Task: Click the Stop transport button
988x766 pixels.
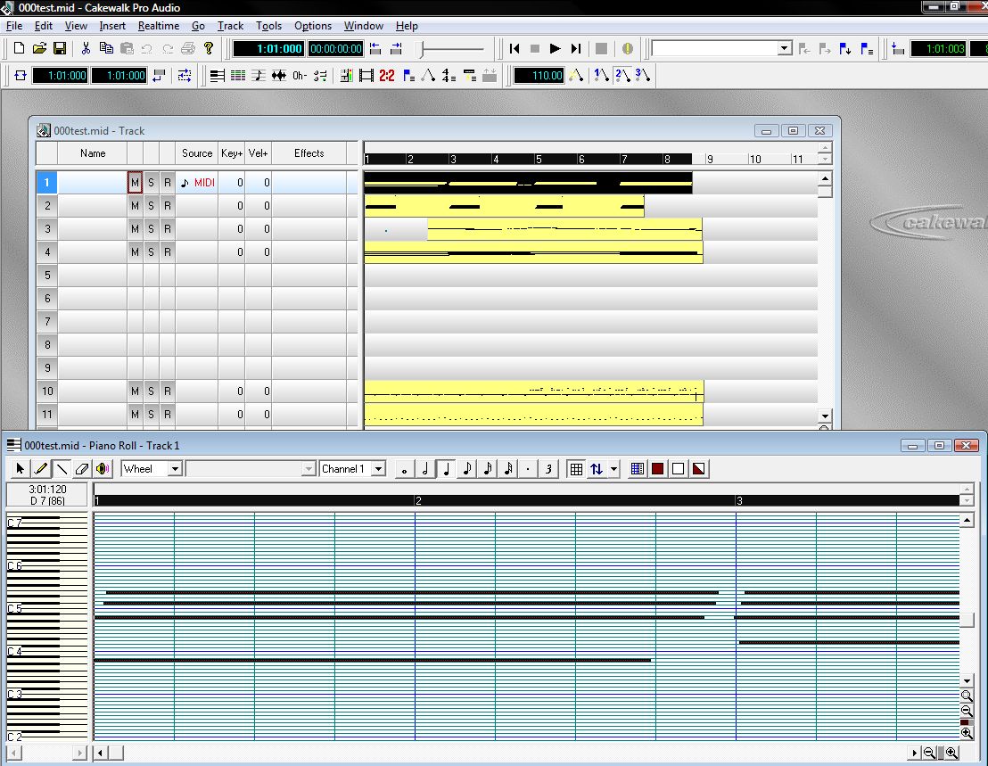Action: [x=534, y=48]
